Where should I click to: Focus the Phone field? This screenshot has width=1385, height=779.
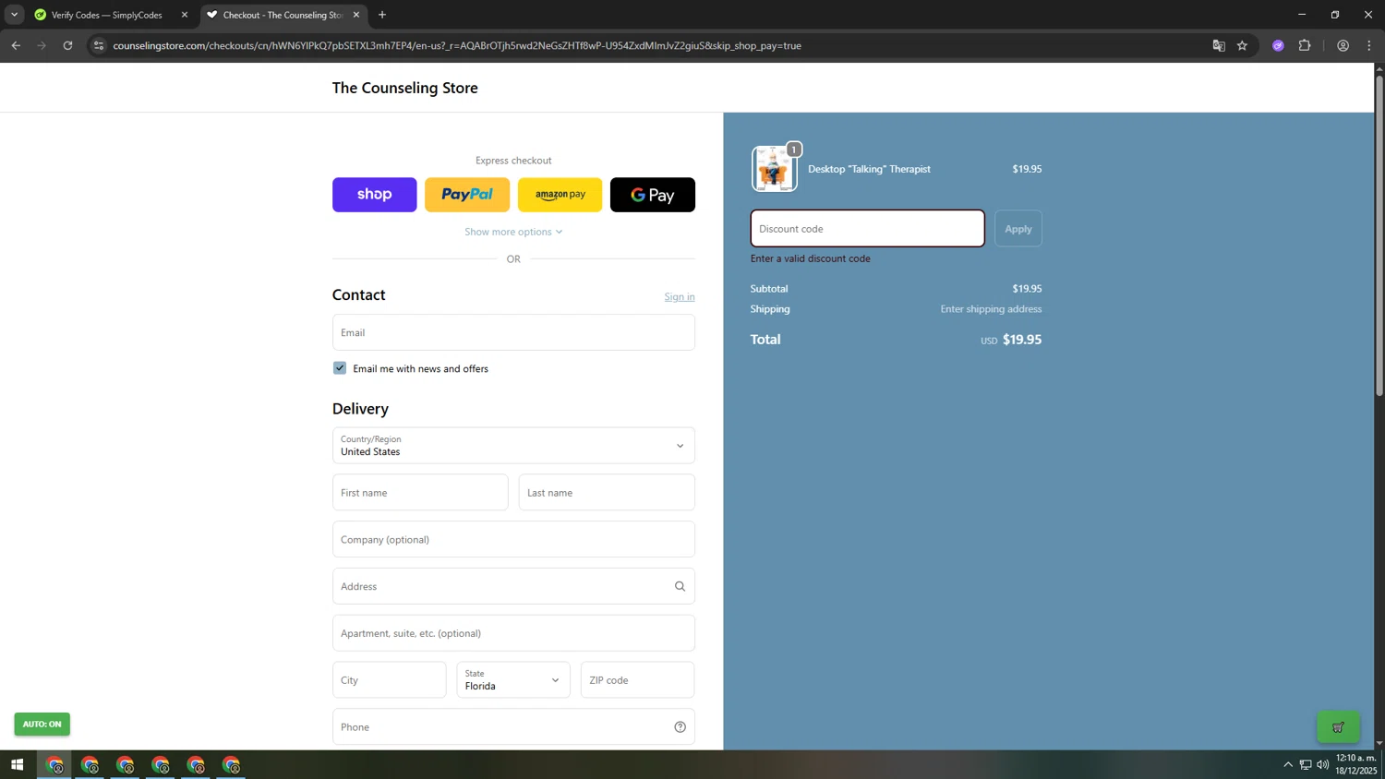click(513, 727)
